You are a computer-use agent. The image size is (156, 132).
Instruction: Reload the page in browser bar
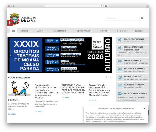coord(101,6)
